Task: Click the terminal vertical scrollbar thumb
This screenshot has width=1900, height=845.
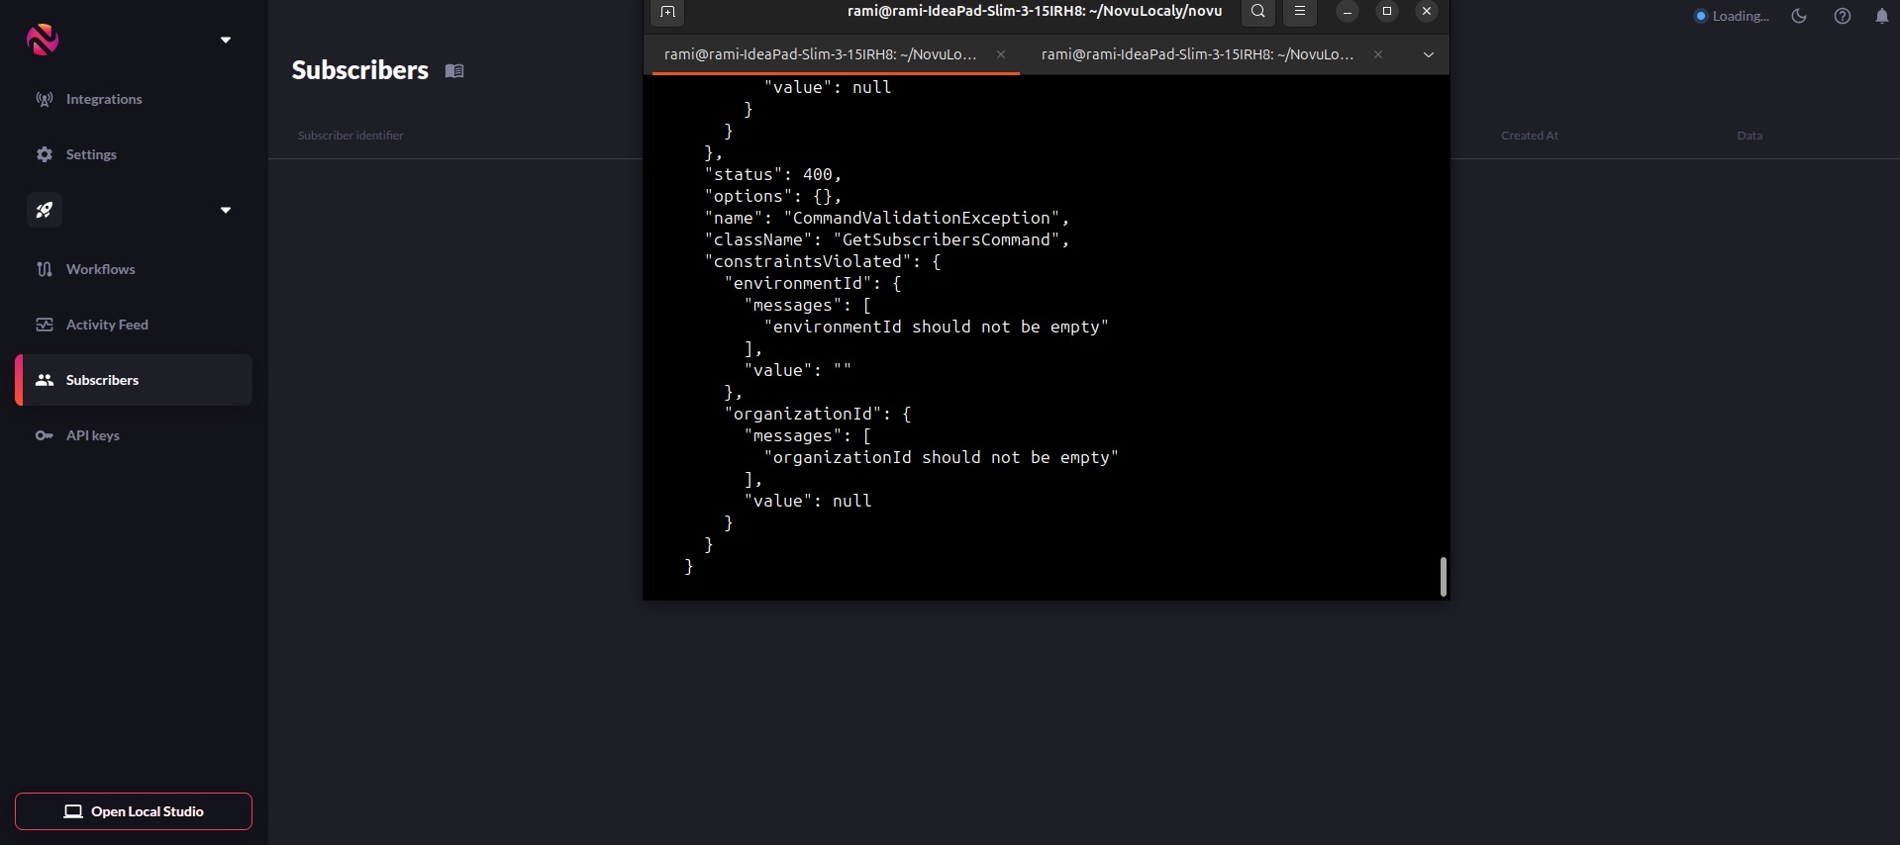Action: coord(1444,576)
